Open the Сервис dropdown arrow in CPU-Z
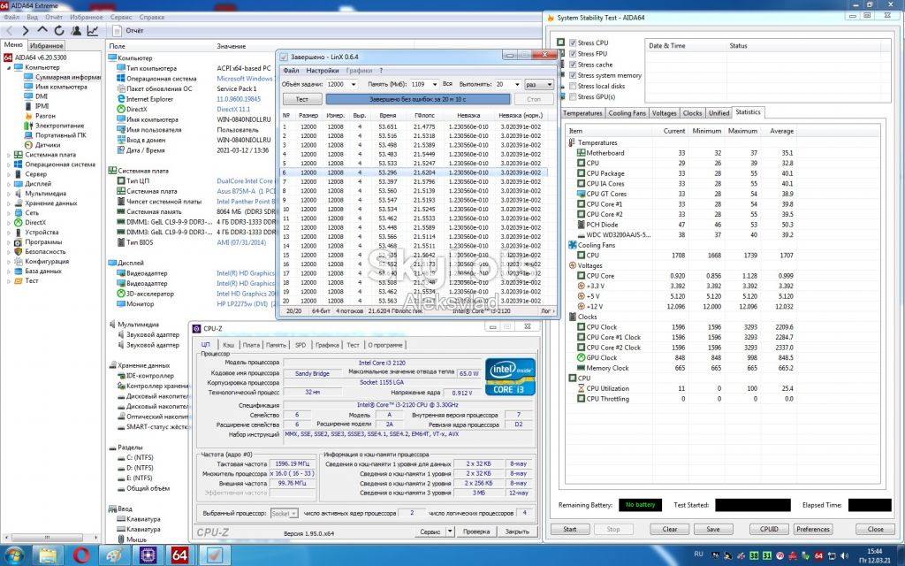905x566 pixels. click(x=450, y=532)
